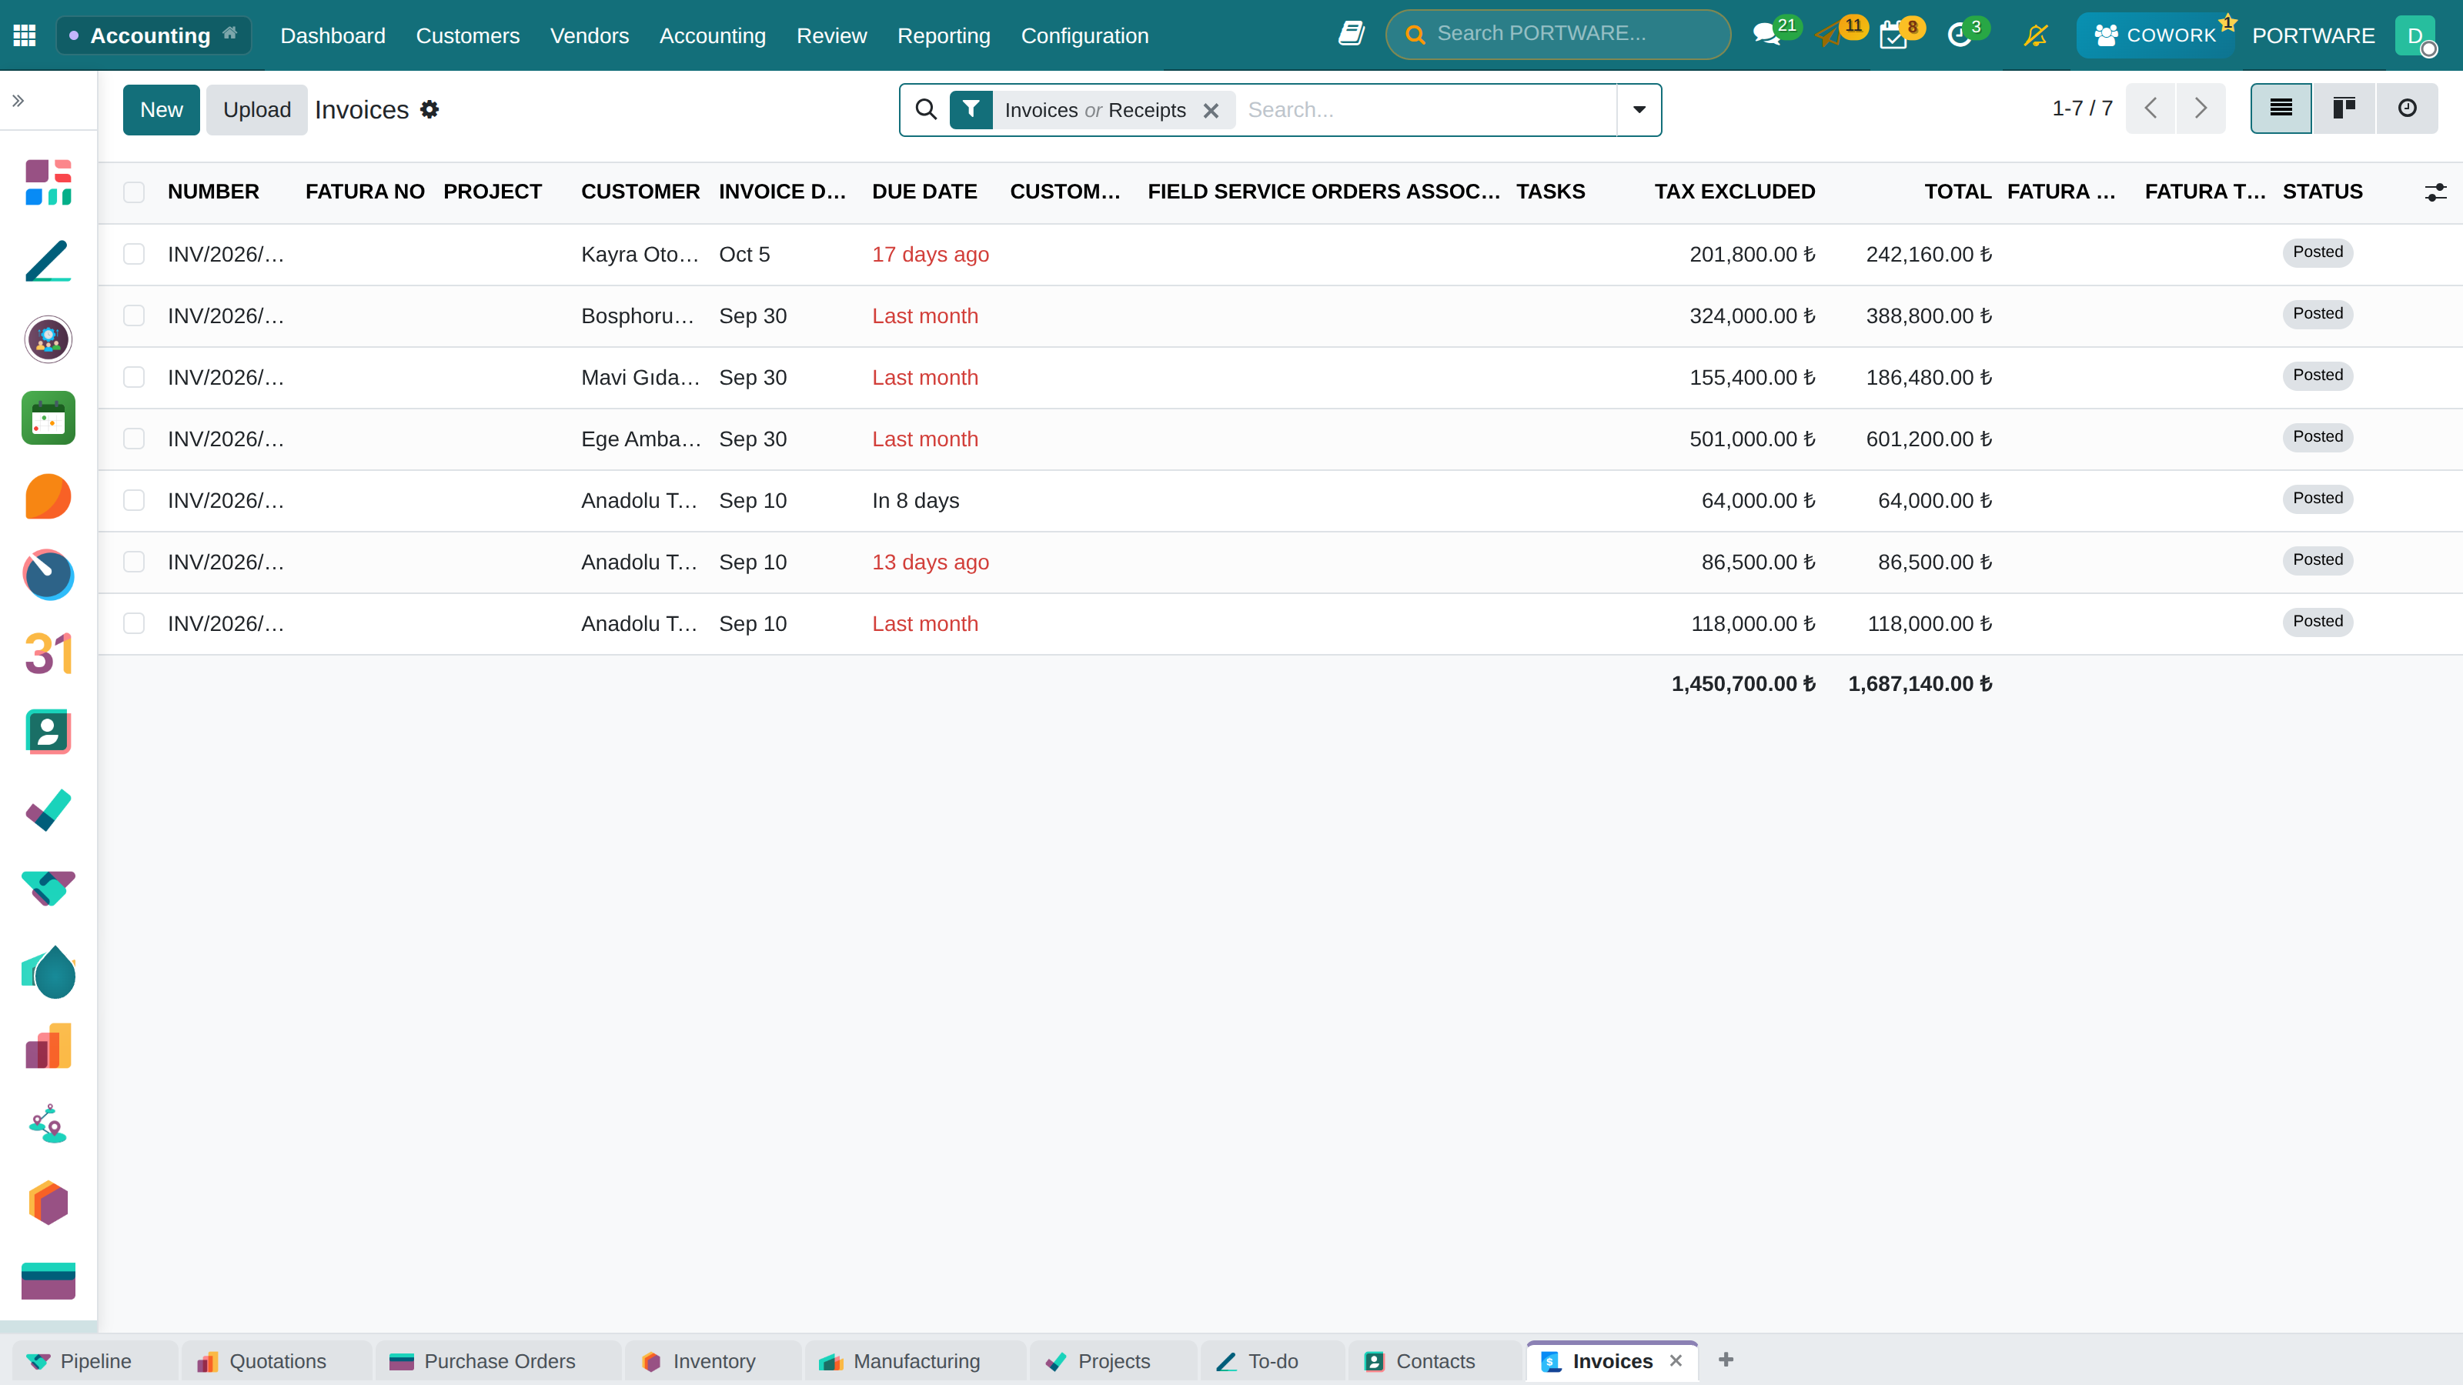Open the timer icon with badge 3

(x=1959, y=35)
